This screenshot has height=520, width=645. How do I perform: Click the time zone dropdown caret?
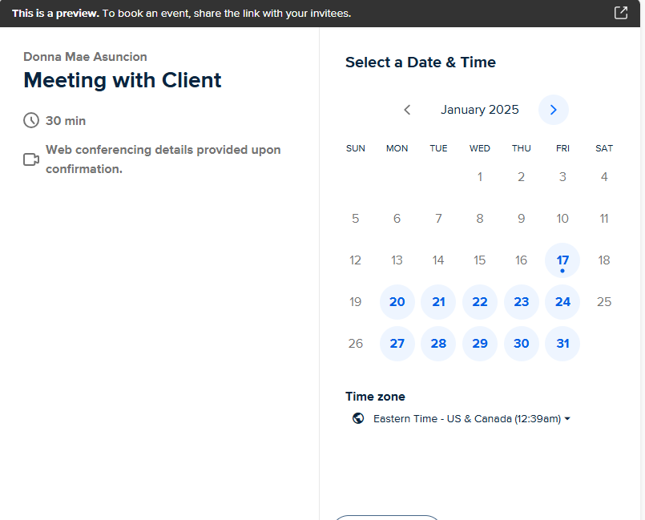point(567,418)
